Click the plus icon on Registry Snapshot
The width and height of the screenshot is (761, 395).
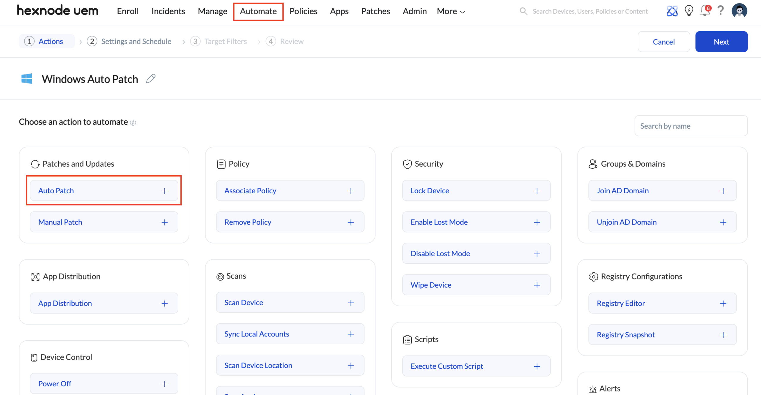[723, 335]
